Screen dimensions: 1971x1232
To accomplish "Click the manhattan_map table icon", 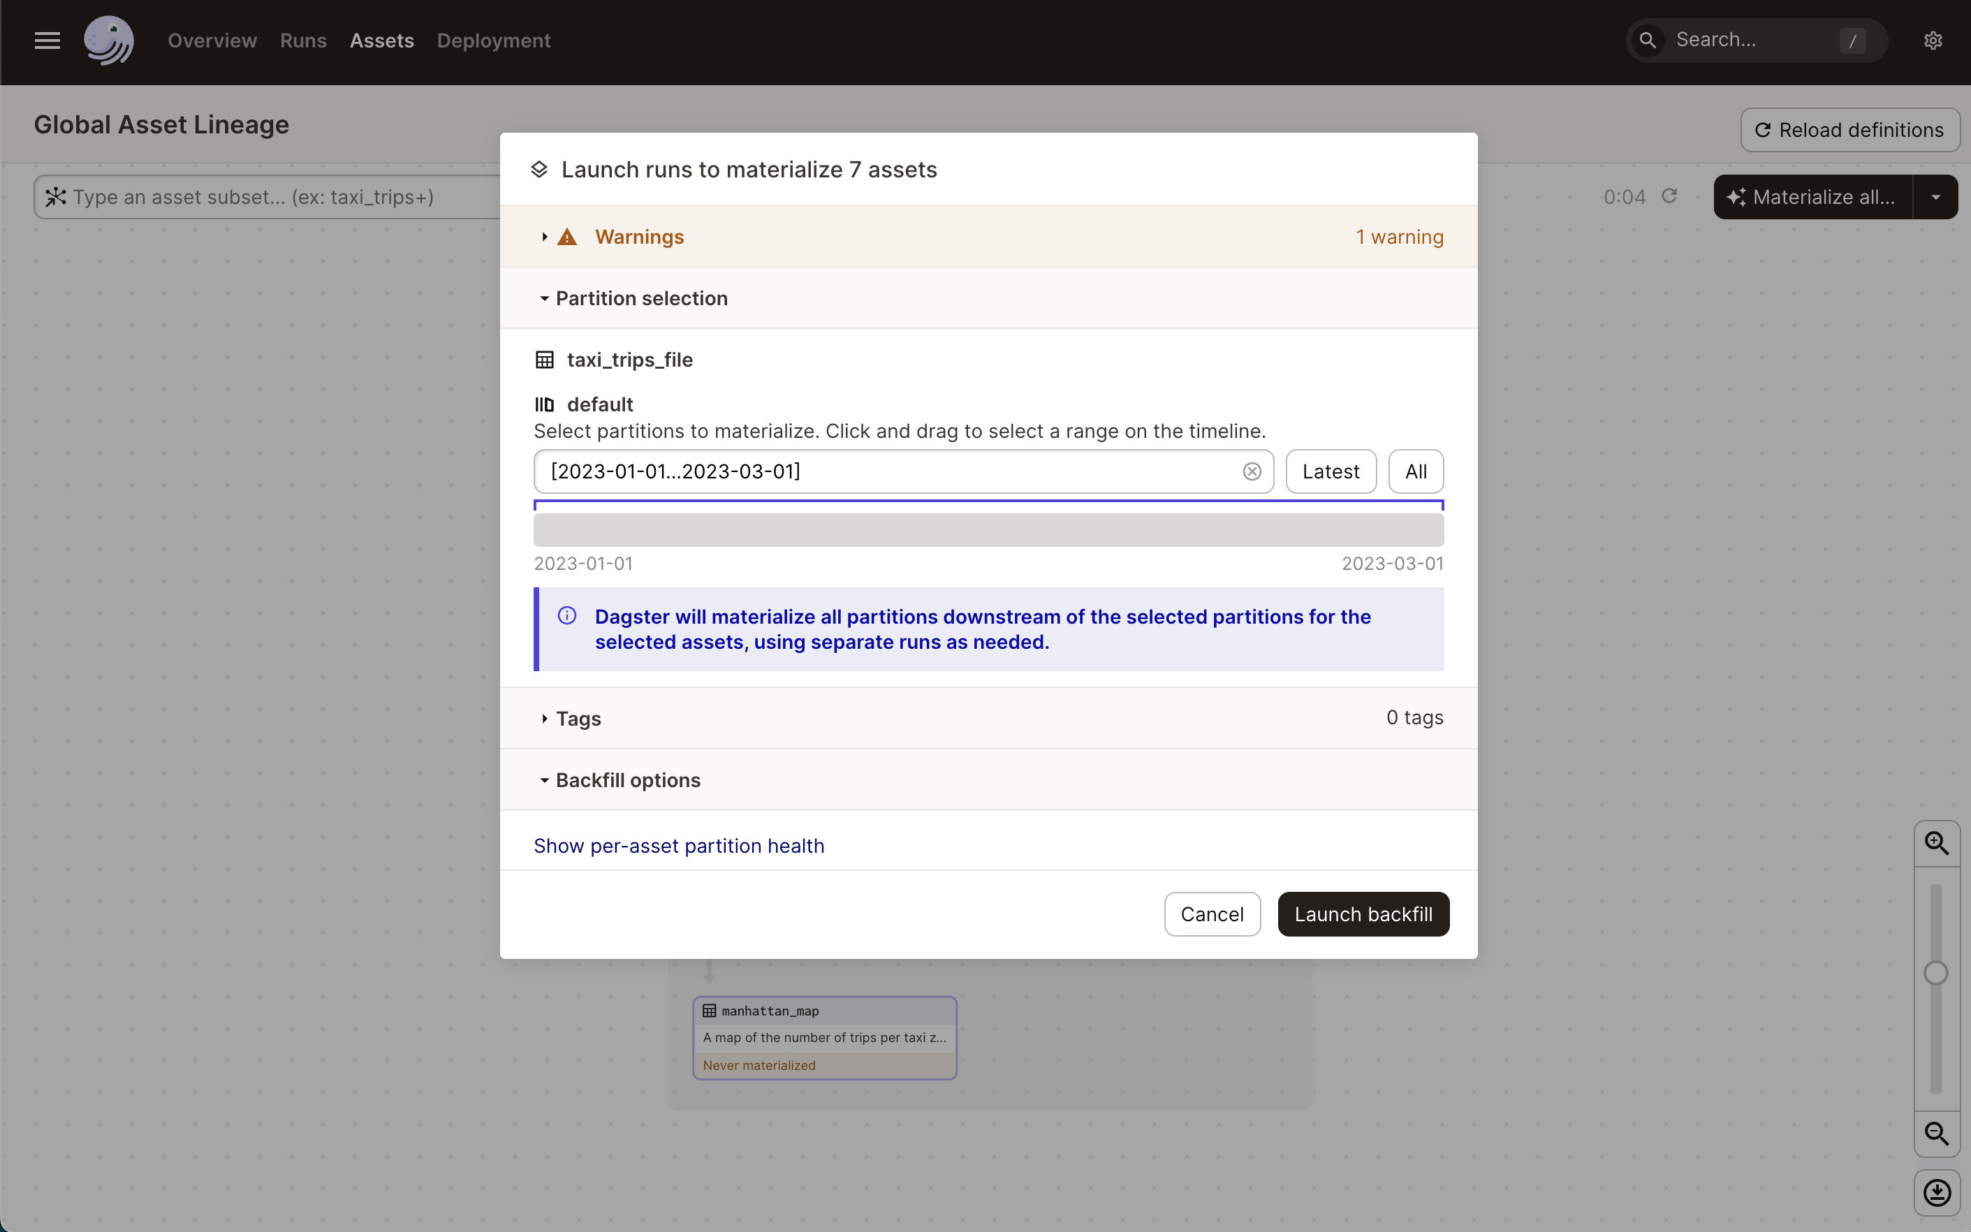I will 710,1011.
